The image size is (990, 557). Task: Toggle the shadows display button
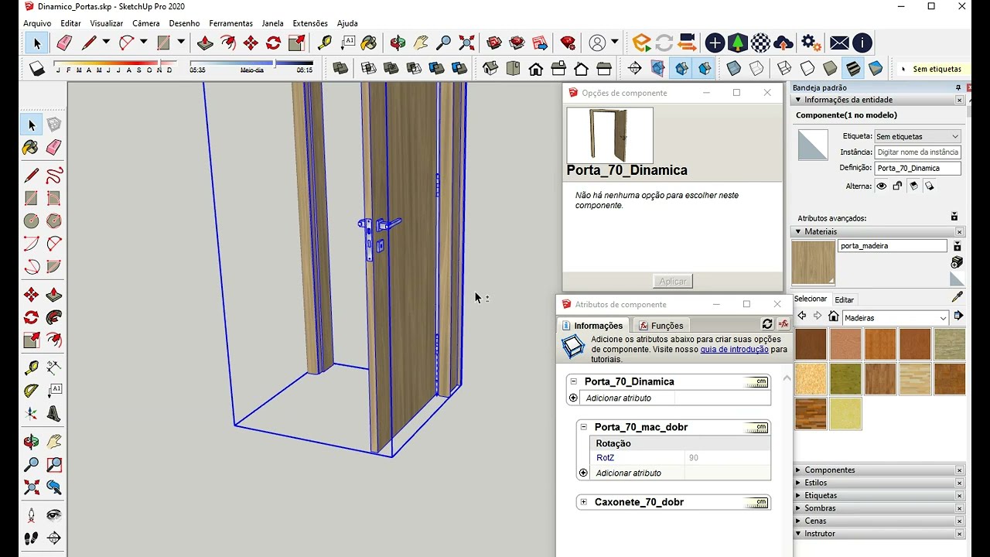[x=36, y=69]
